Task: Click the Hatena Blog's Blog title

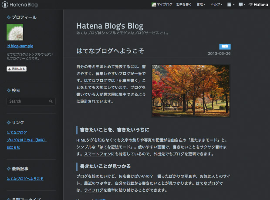Action: pyautogui.click(x=110, y=26)
